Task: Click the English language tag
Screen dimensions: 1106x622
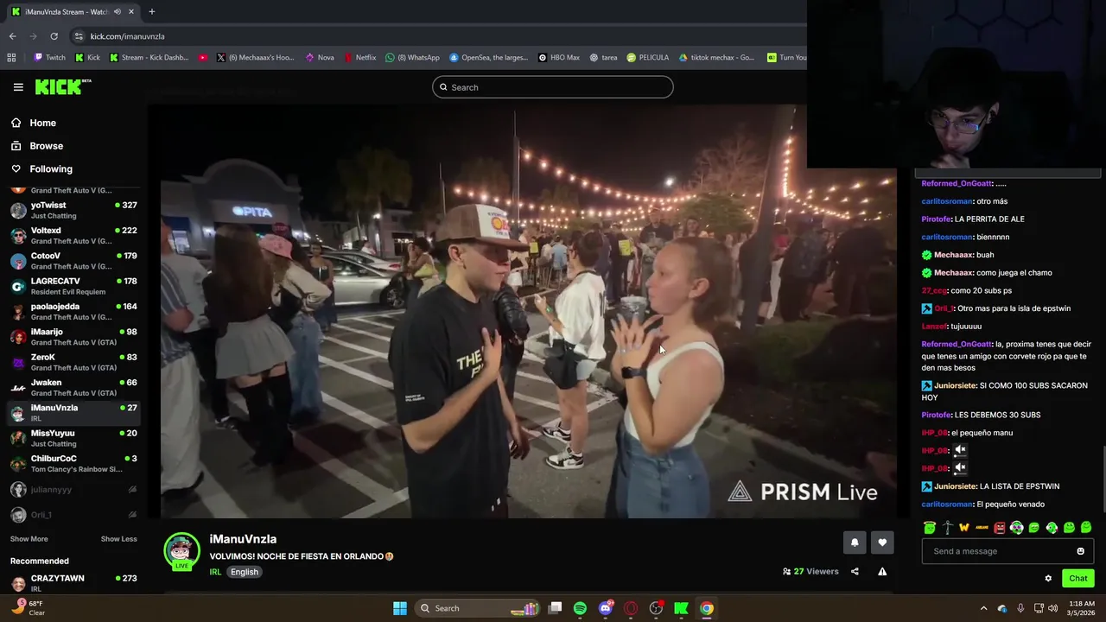Action: tap(245, 572)
